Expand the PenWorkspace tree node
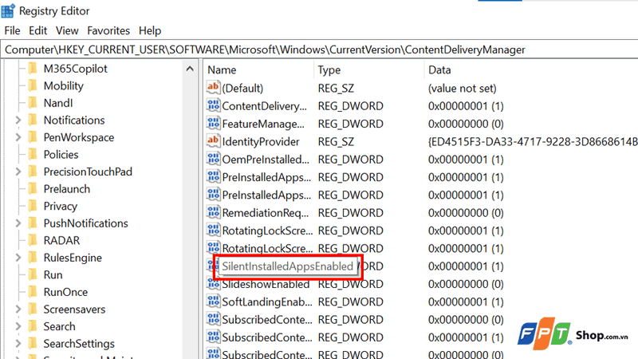Screen dimensions: 638x359 pyautogui.click(x=18, y=137)
